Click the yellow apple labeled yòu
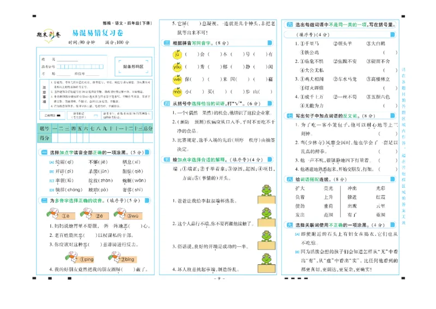 coord(177,67)
